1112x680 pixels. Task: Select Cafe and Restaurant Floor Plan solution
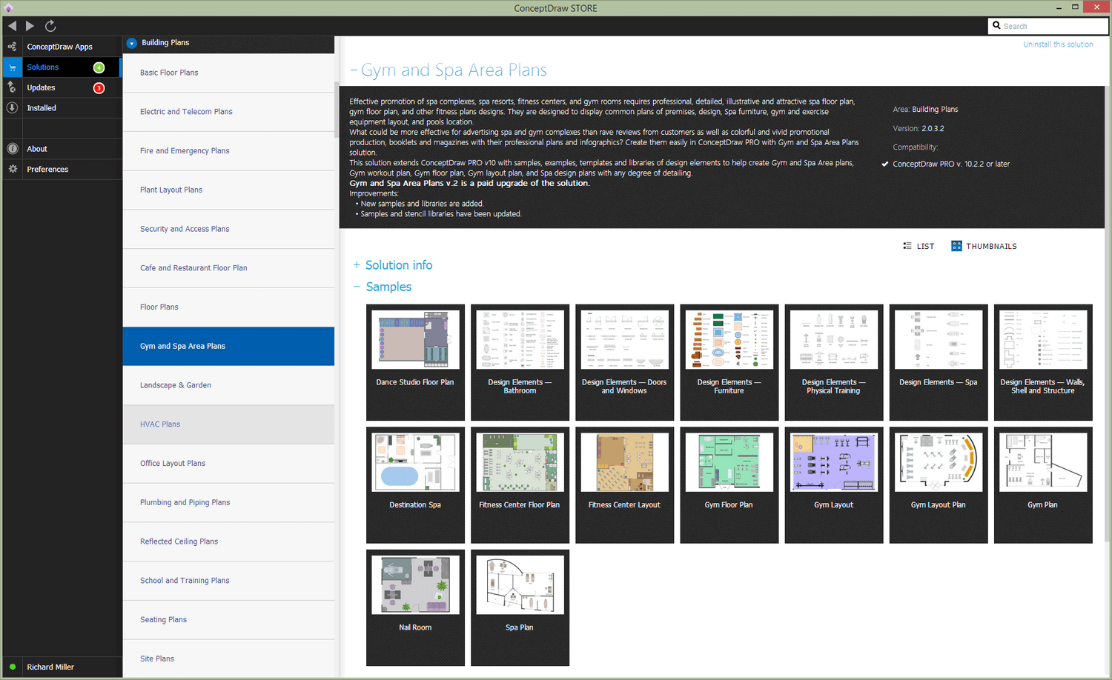click(x=228, y=268)
